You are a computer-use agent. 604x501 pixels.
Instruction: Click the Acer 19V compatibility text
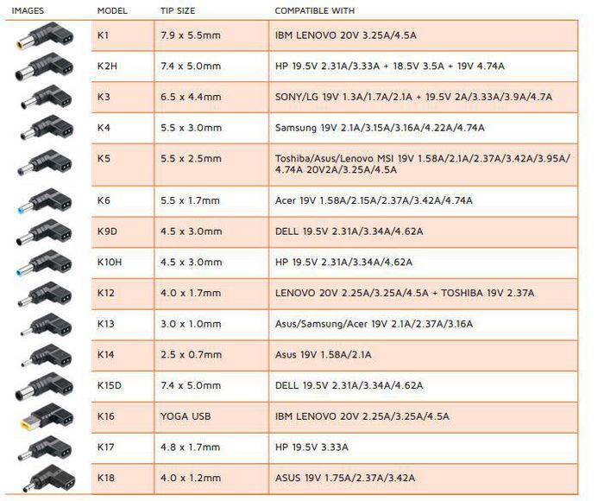pos(374,201)
